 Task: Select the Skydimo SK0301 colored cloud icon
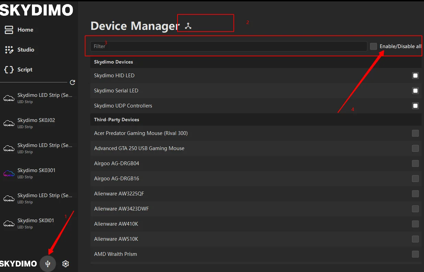[9, 173]
